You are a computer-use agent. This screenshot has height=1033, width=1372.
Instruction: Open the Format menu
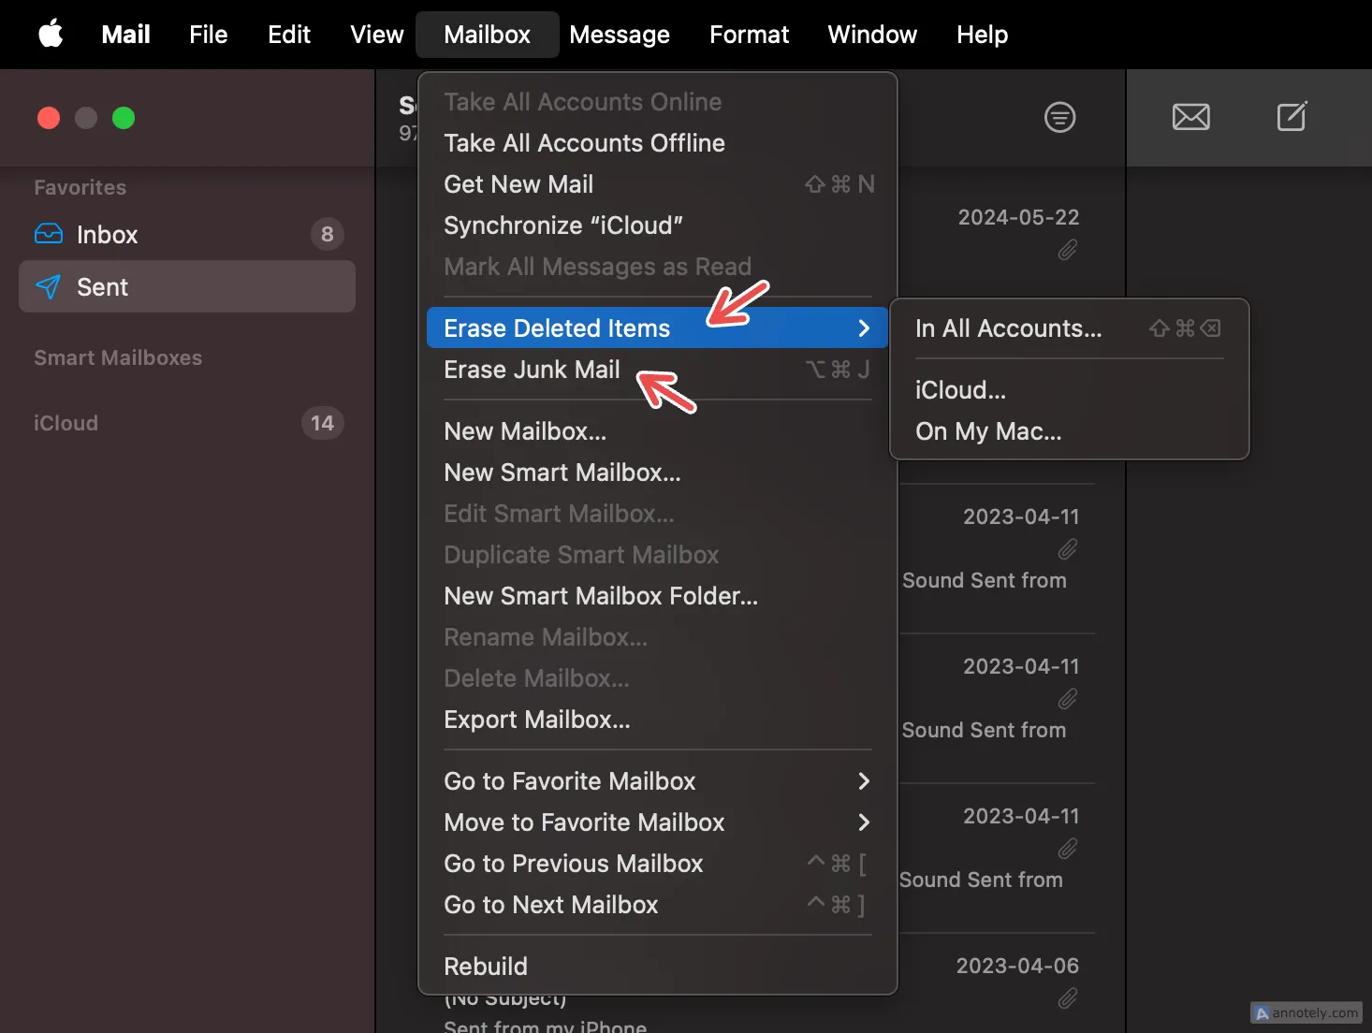pos(749,35)
